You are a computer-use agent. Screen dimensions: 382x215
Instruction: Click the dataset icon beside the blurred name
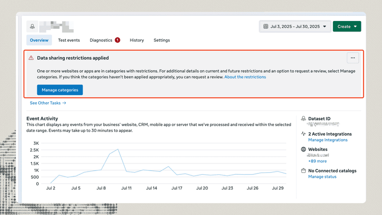pyautogui.click(x=32, y=27)
